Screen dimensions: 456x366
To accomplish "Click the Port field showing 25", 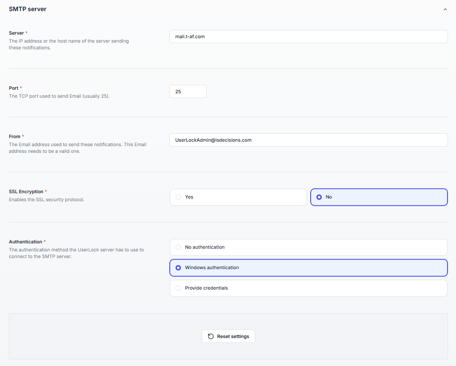I will (x=188, y=91).
